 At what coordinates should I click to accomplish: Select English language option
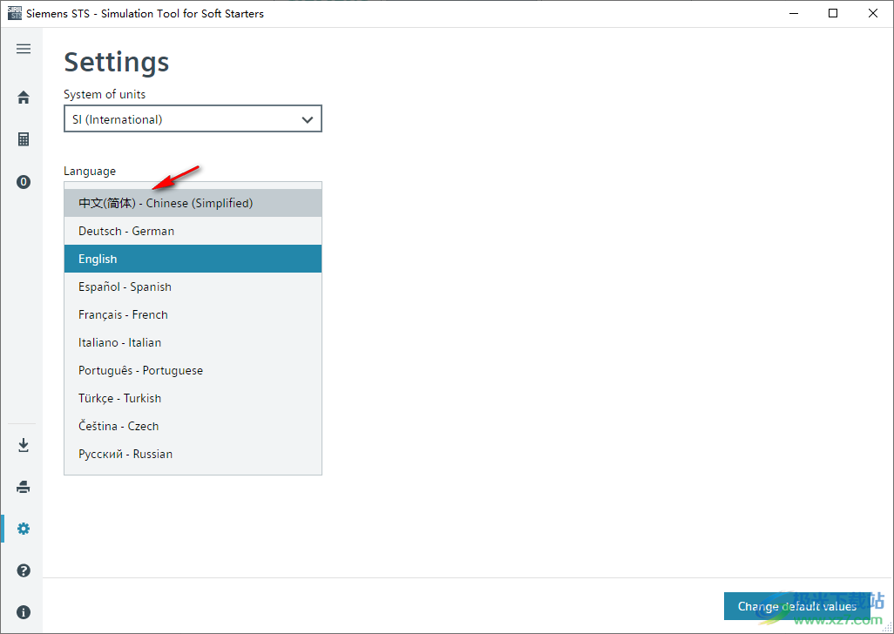point(193,260)
